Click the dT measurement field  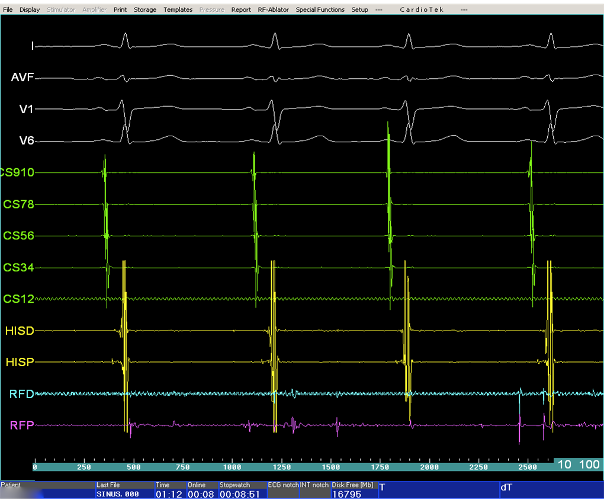point(552,489)
